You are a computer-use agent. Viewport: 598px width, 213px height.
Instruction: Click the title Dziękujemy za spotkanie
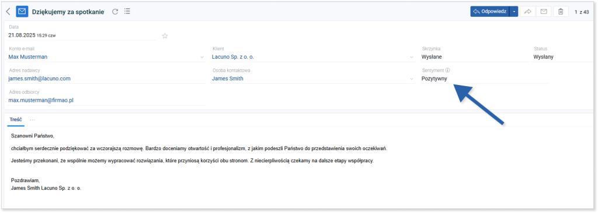[68, 12]
